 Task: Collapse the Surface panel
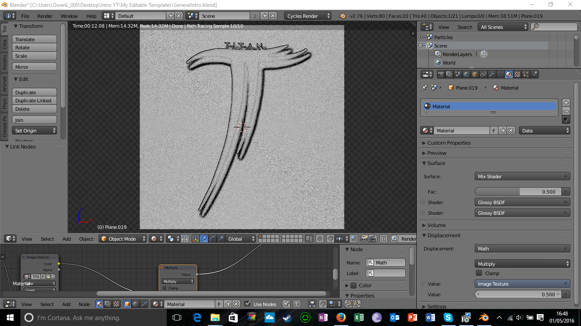tap(436, 163)
